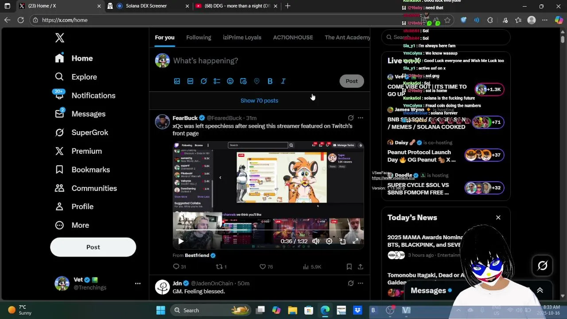Click the large white Post button in sidebar
The height and width of the screenshot is (319, 567).
(93, 247)
